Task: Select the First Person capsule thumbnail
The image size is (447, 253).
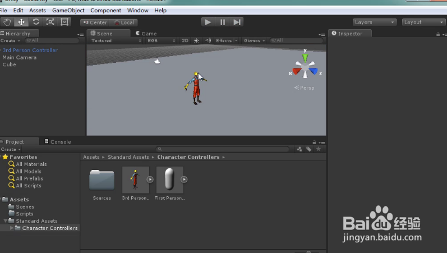Action: (169, 180)
